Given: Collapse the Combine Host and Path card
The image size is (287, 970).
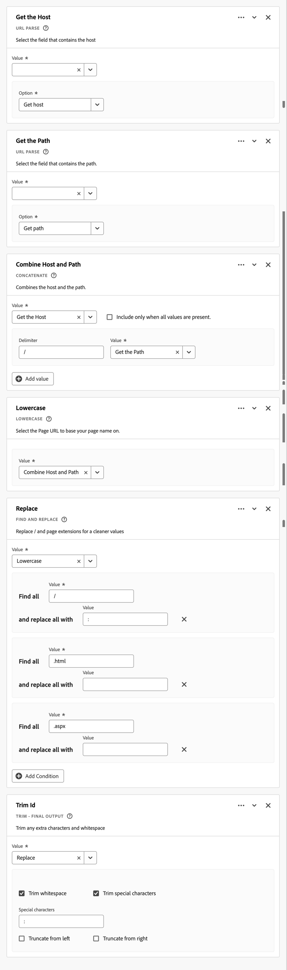Looking at the screenshot, I should [x=254, y=265].
